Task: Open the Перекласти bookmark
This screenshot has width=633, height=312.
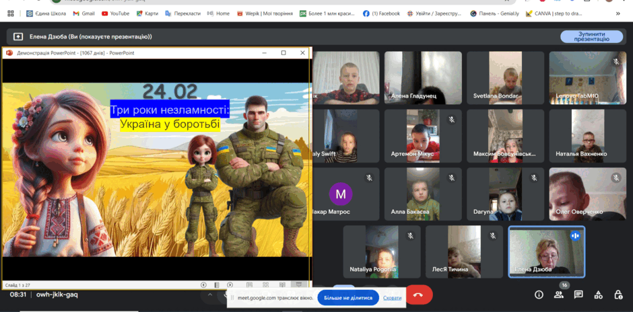Action: click(x=183, y=13)
